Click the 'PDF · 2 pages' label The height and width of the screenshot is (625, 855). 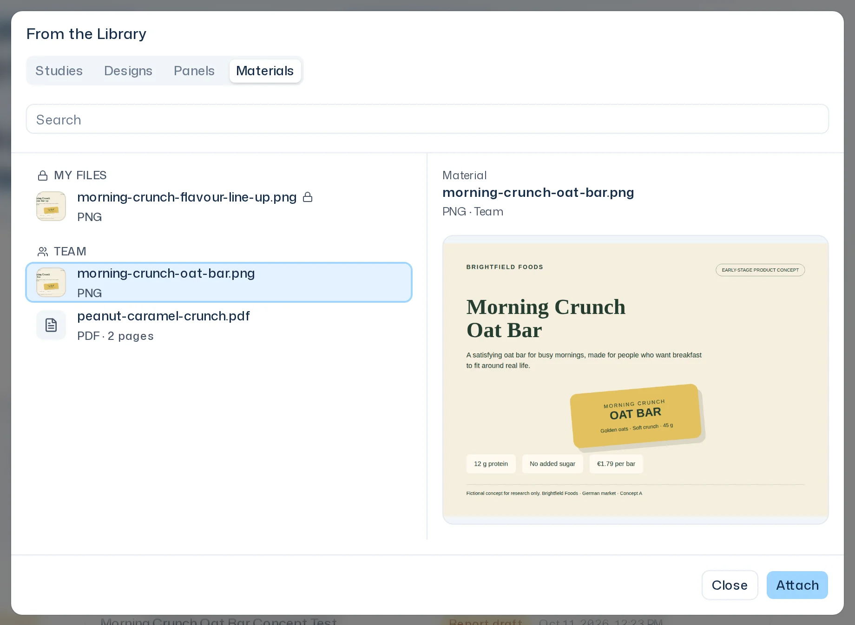point(115,336)
